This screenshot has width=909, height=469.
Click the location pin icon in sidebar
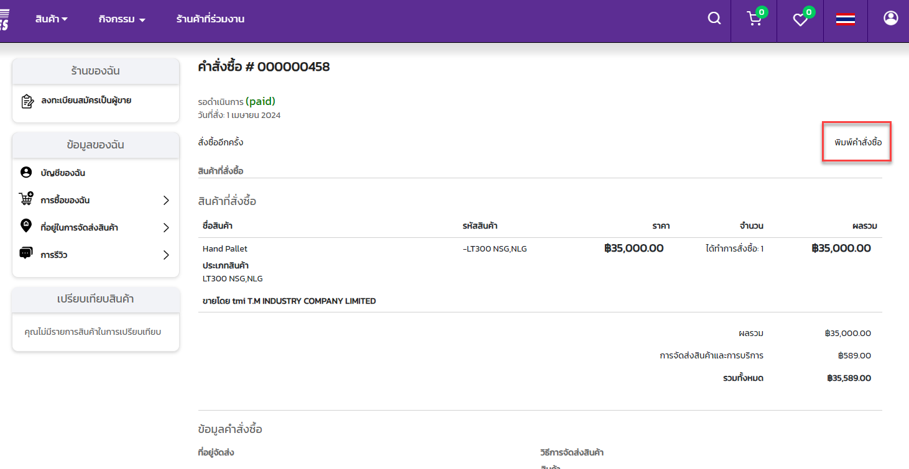tap(26, 227)
